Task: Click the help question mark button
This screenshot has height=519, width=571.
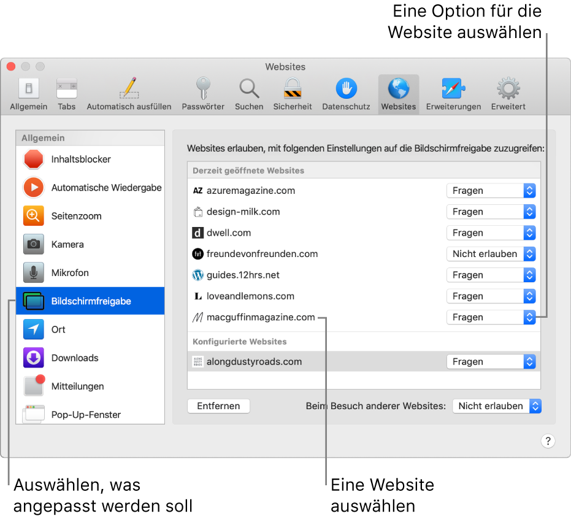Action: [548, 441]
